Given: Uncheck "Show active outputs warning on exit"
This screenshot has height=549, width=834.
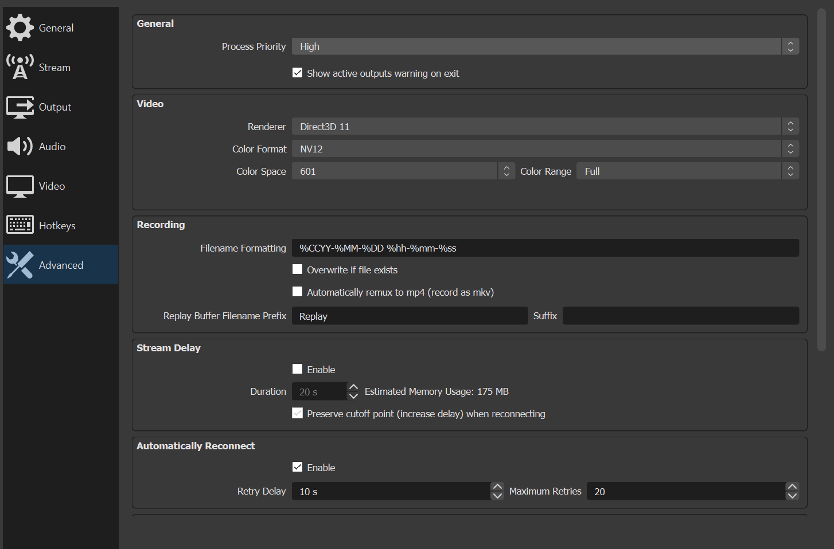Looking at the screenshot, I should [x=297, y=72].
